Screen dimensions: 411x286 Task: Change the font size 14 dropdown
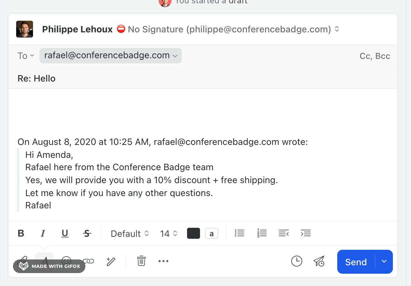click(169, 234)
